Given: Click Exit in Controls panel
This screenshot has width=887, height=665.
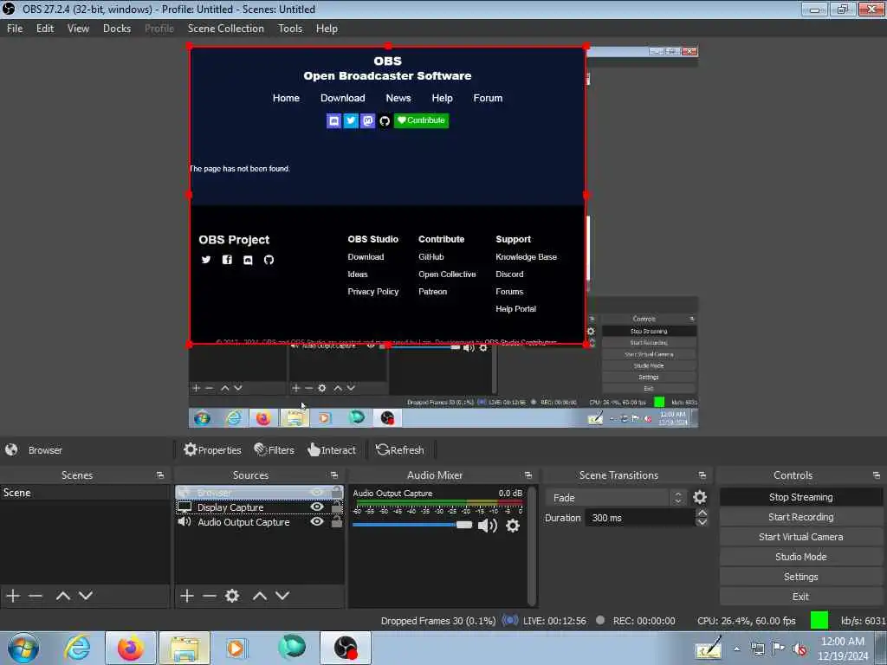Looking at the screenshot, I should click(x=800, y=596).
